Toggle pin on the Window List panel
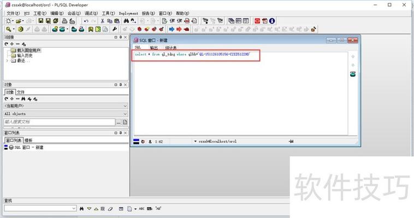 point(120,133)
